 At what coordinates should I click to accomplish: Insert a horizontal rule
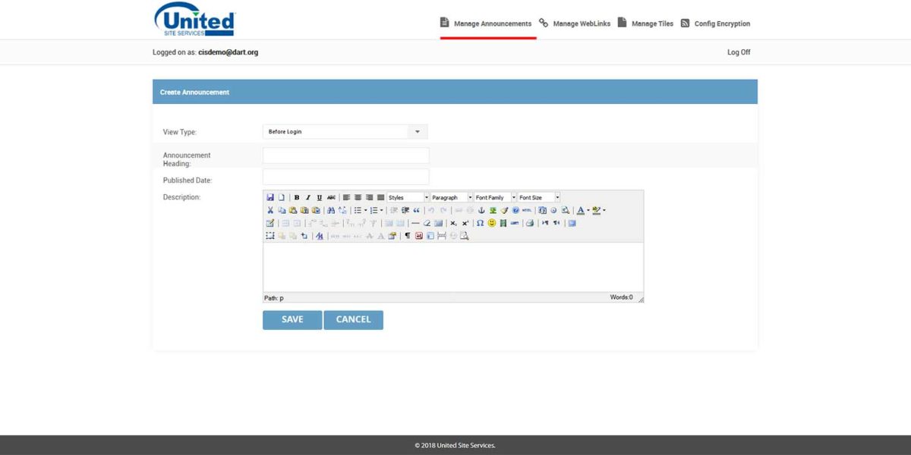tap(416, 222)
